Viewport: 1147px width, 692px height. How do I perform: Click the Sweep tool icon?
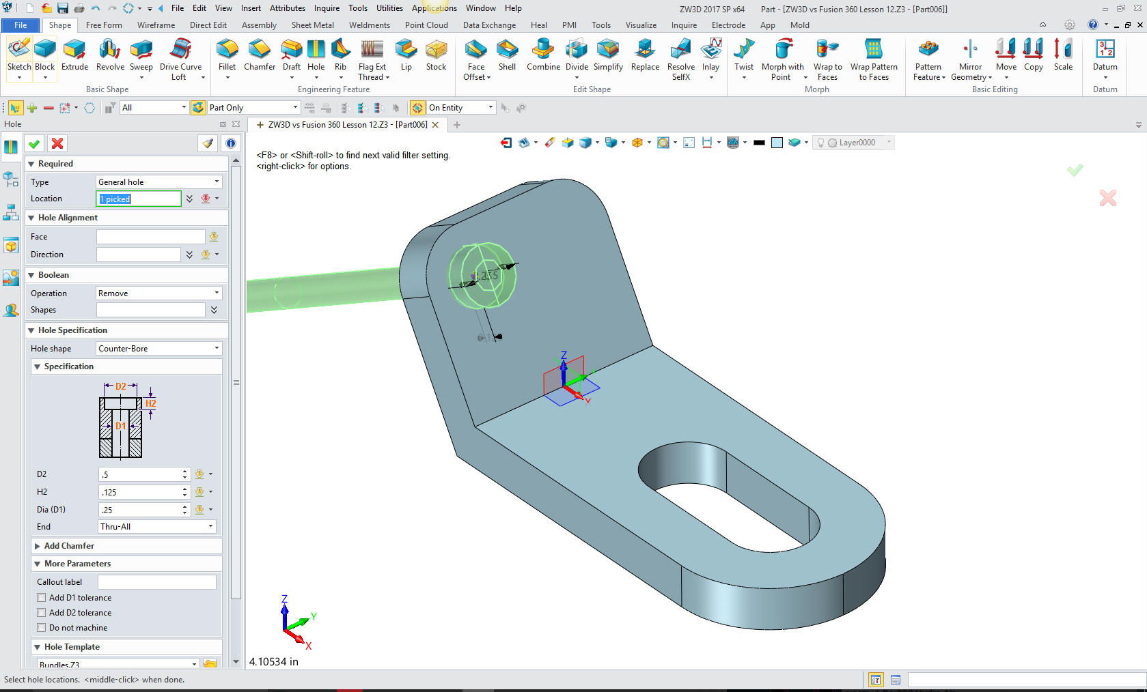click(141, 55)
